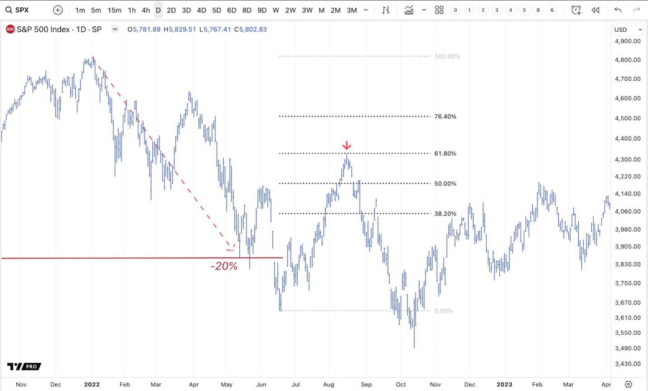Choose the M monthly interval
The image size is (648, 391).
(x=322, y=10)
